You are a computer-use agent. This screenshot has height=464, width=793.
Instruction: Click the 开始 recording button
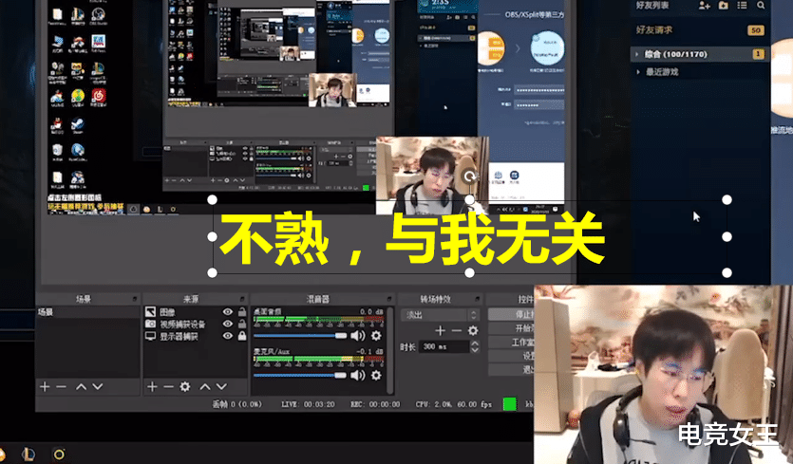coord(511,328)
